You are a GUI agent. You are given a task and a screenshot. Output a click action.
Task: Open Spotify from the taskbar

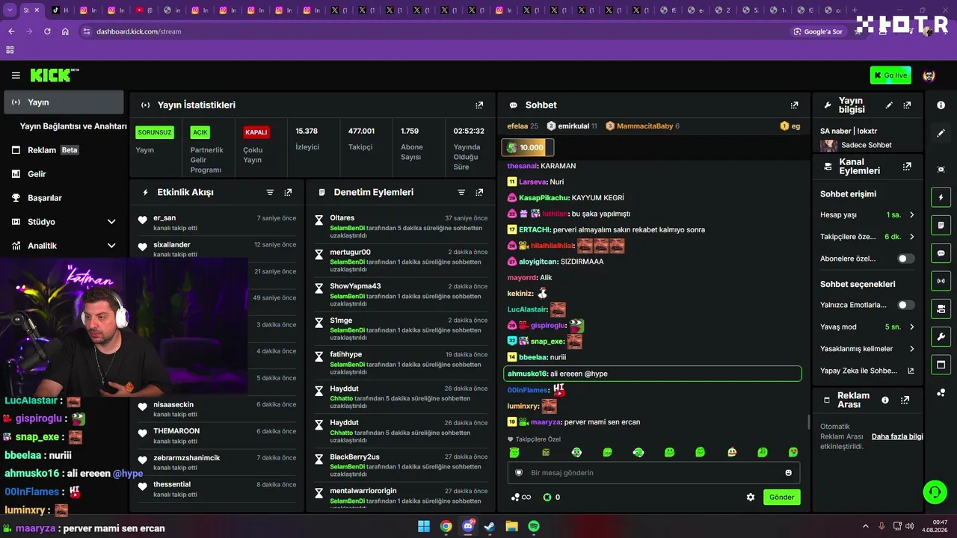tap(534, 526)
